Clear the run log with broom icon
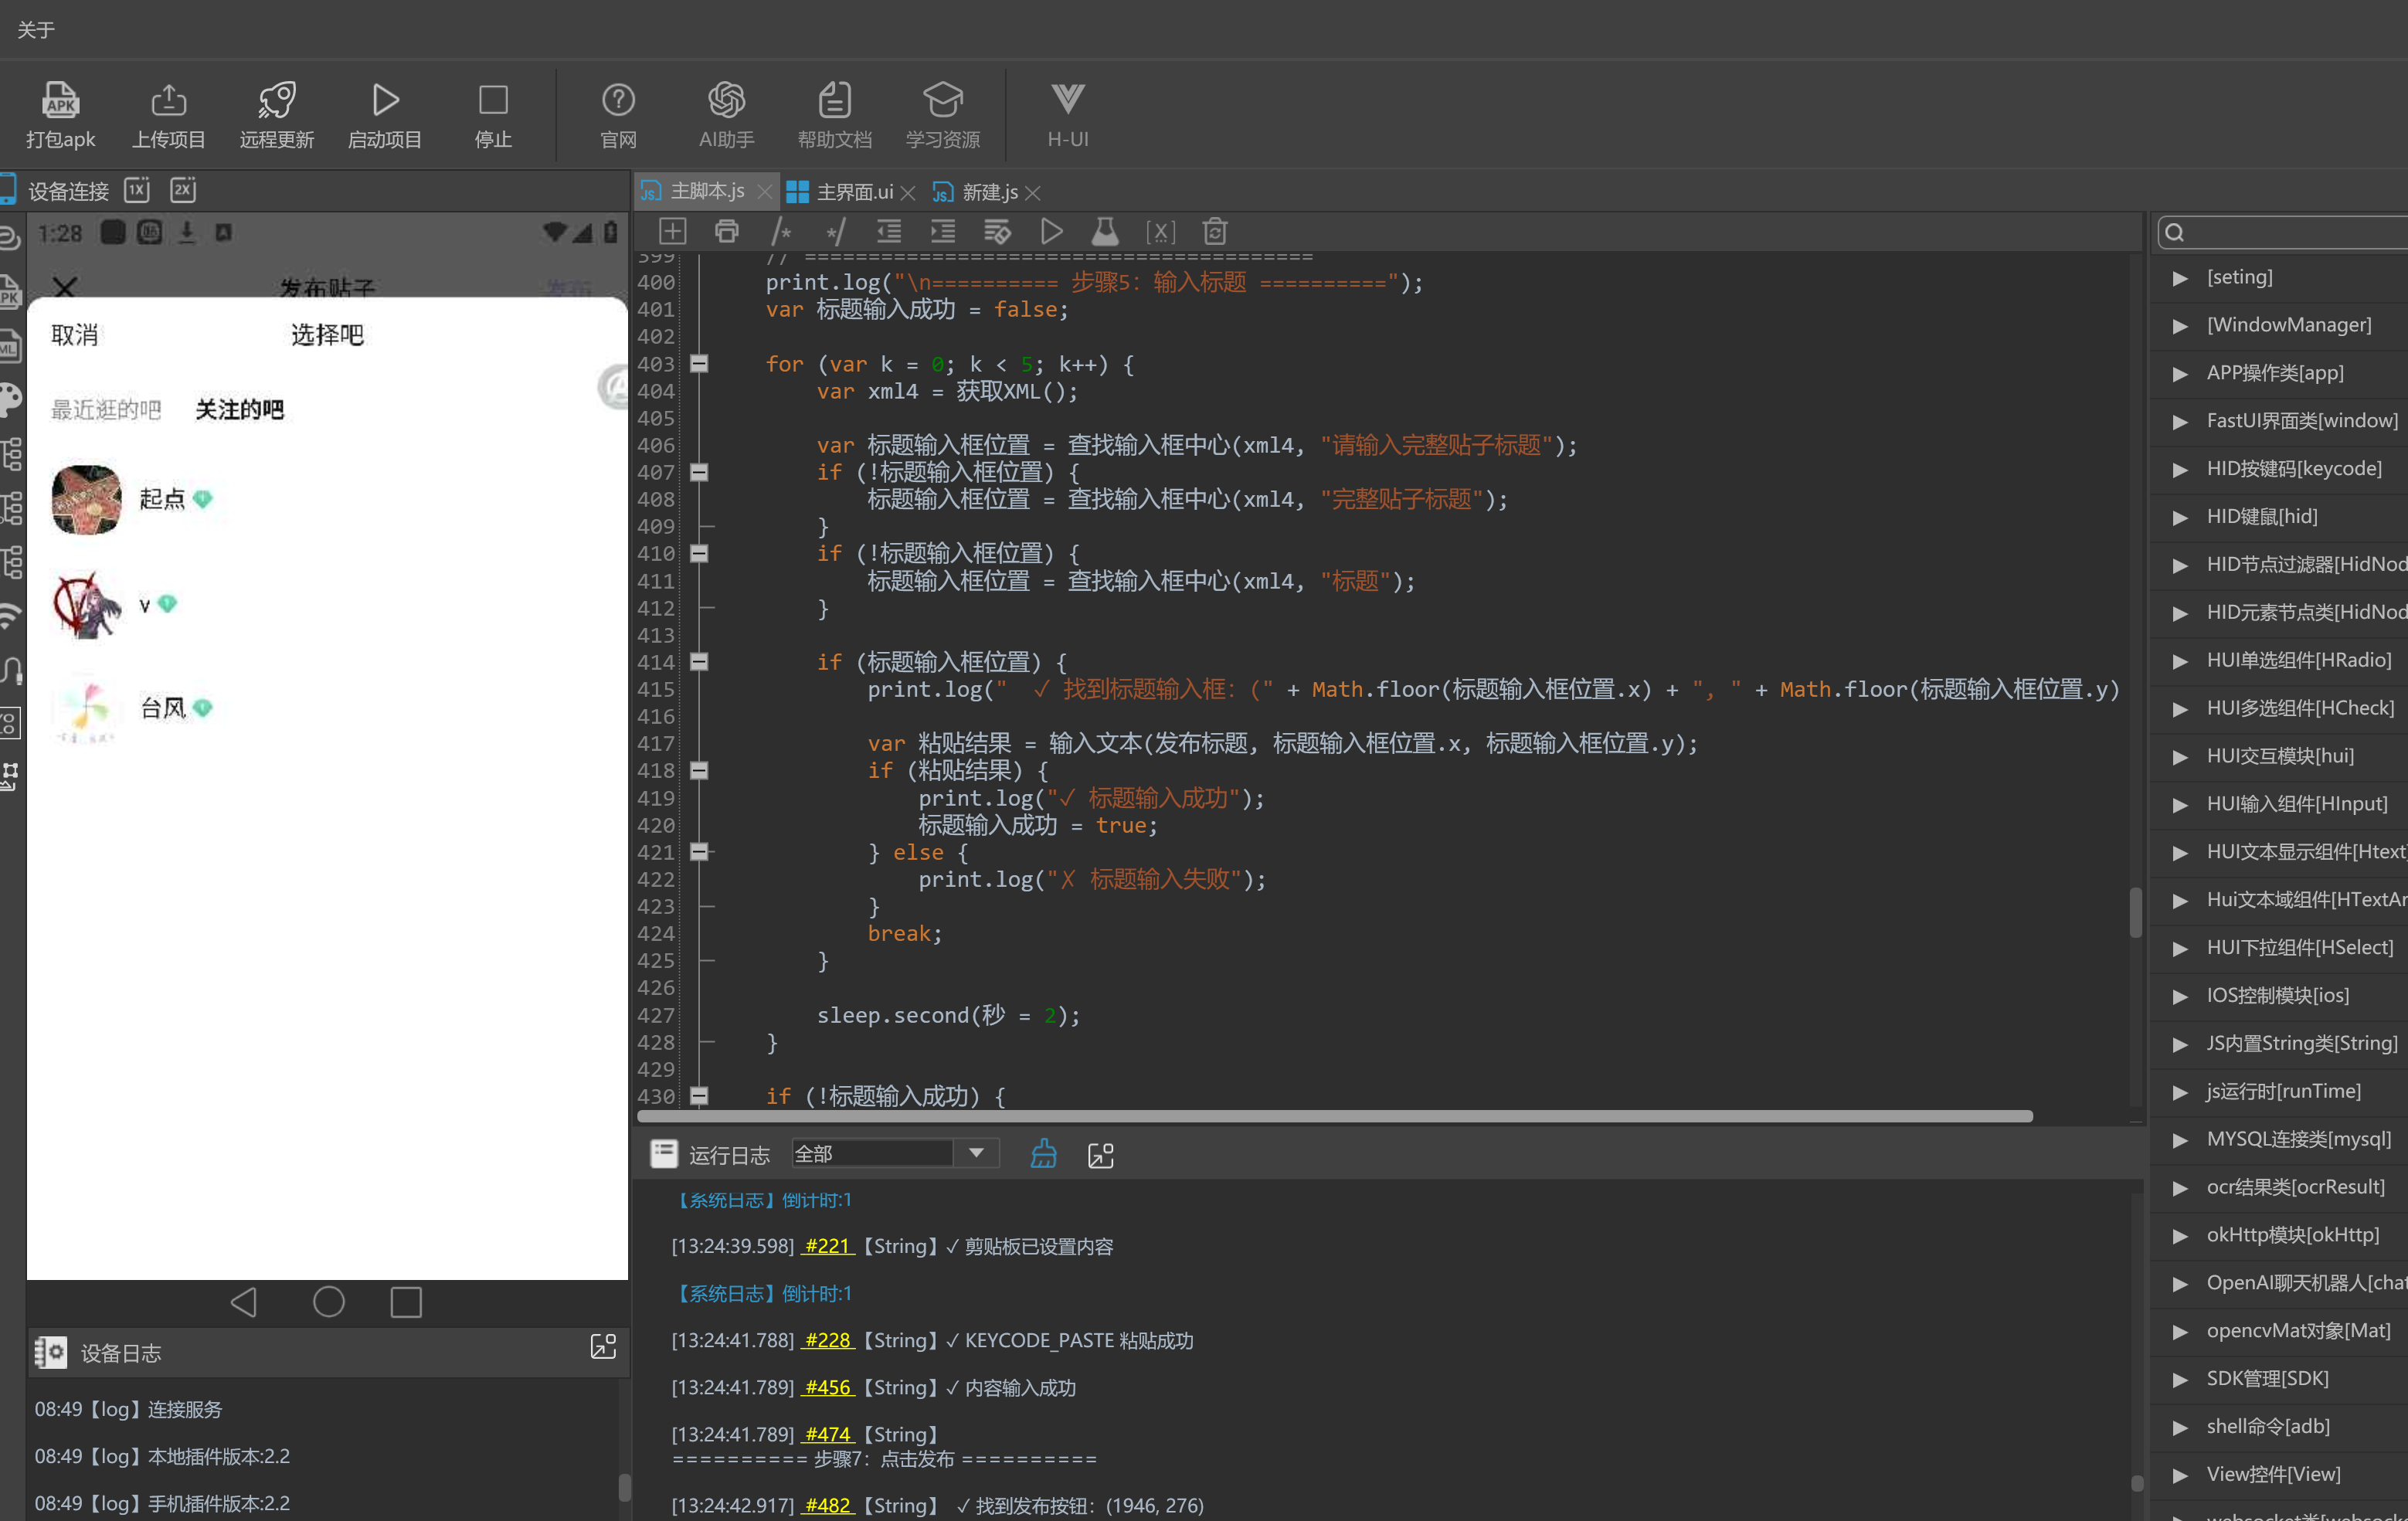This screenshot has width=2408, height=1521. (1043, 1154)
